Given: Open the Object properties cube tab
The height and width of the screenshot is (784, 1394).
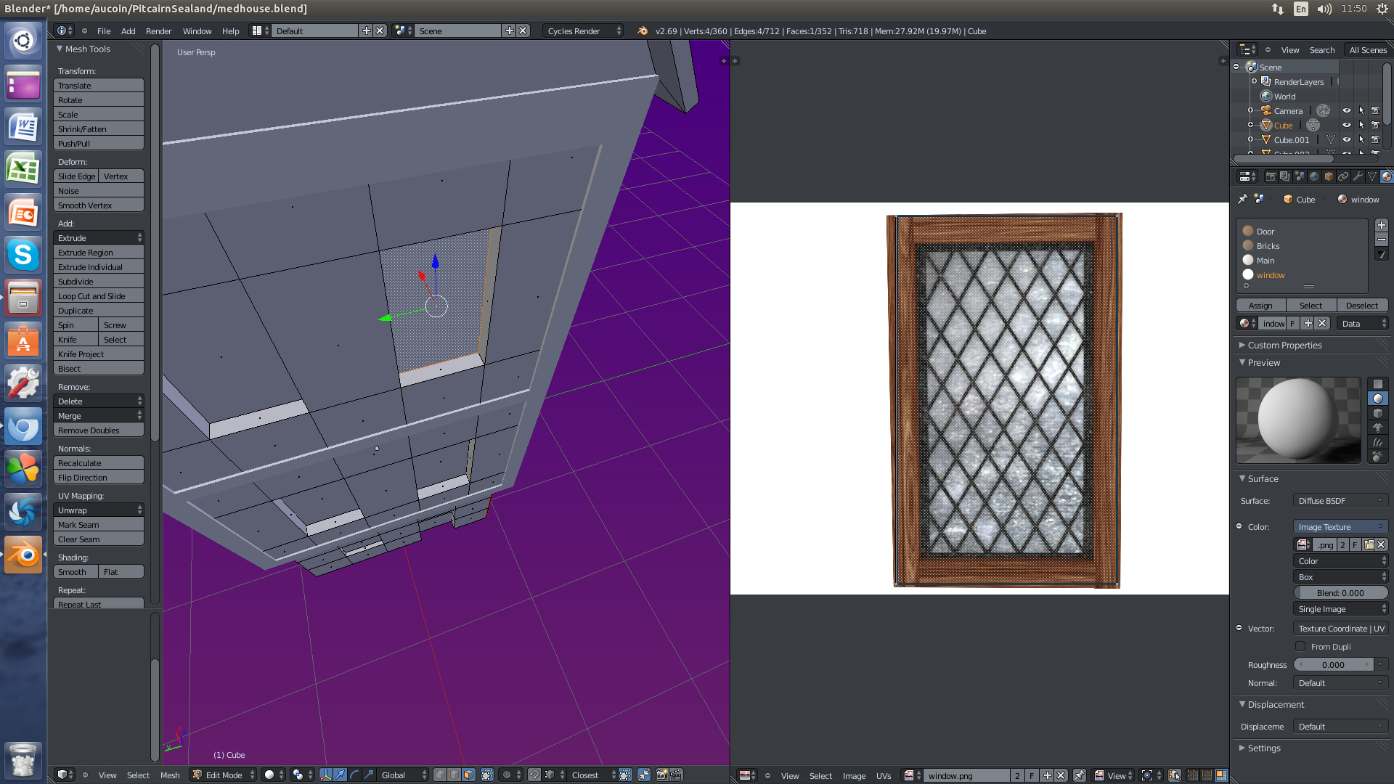Looking at the screenshot, I should click(1329, 176).
